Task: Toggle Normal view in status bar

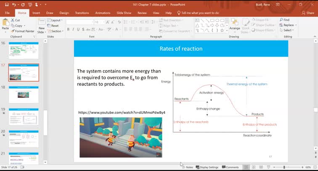Action: coord(246,167)
